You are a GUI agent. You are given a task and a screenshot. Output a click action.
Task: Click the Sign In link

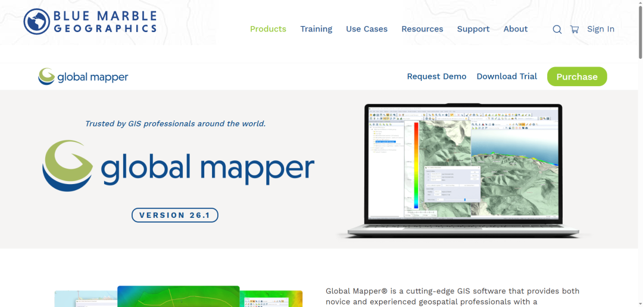coord(600,29)
